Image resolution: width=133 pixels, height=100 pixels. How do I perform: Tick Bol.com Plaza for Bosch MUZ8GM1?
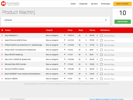[101, 74]
